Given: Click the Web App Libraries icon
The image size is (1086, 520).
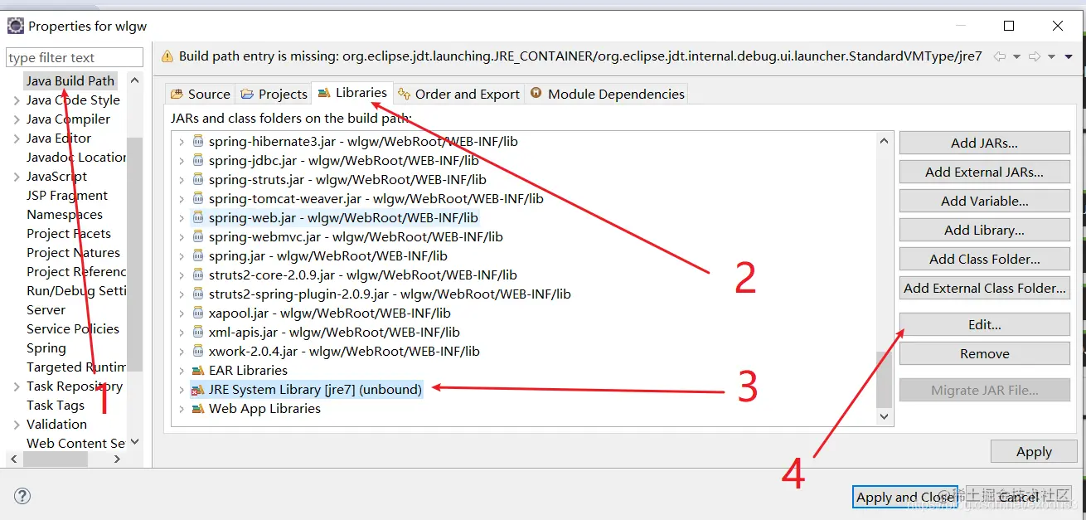Looking at the screenshot, I should point(198,408).
